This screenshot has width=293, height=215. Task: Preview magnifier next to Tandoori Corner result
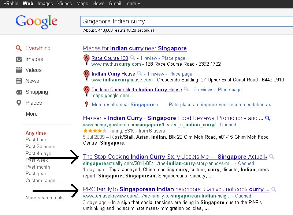click(x=186, y=89)
